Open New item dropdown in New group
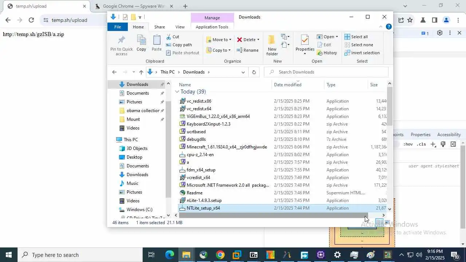 (x=285, y=37)
